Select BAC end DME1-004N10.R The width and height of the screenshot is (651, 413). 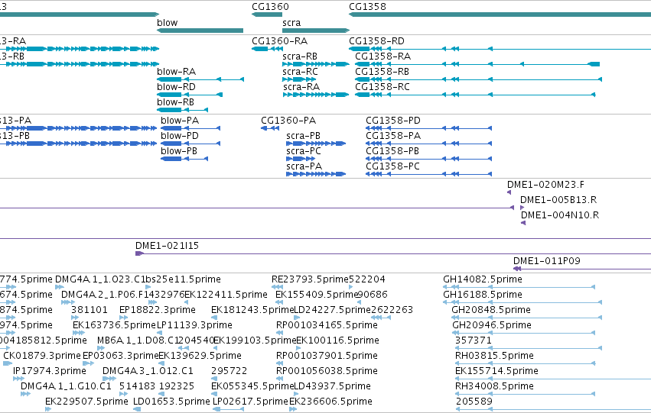(x=560, y=215)
